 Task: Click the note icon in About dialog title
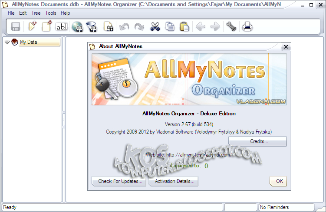pos(92,46)
